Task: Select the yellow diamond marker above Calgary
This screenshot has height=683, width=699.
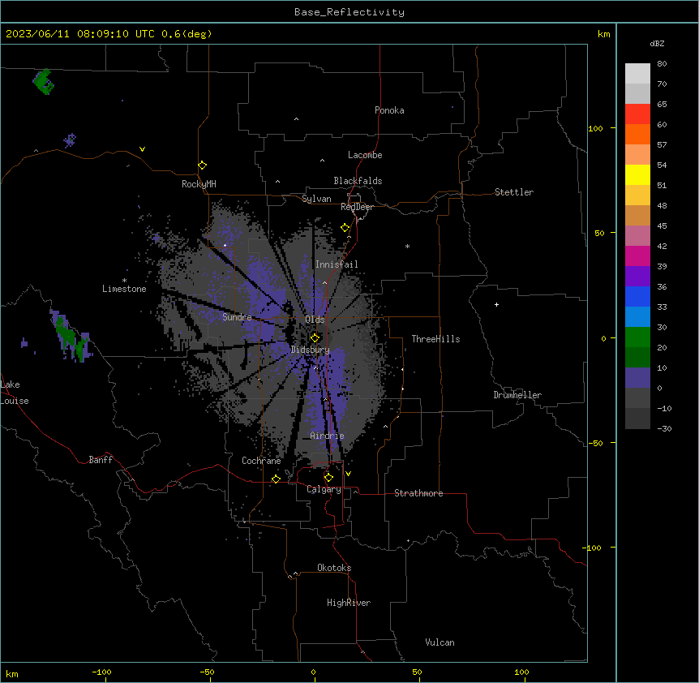Action: tap(328, 478)
